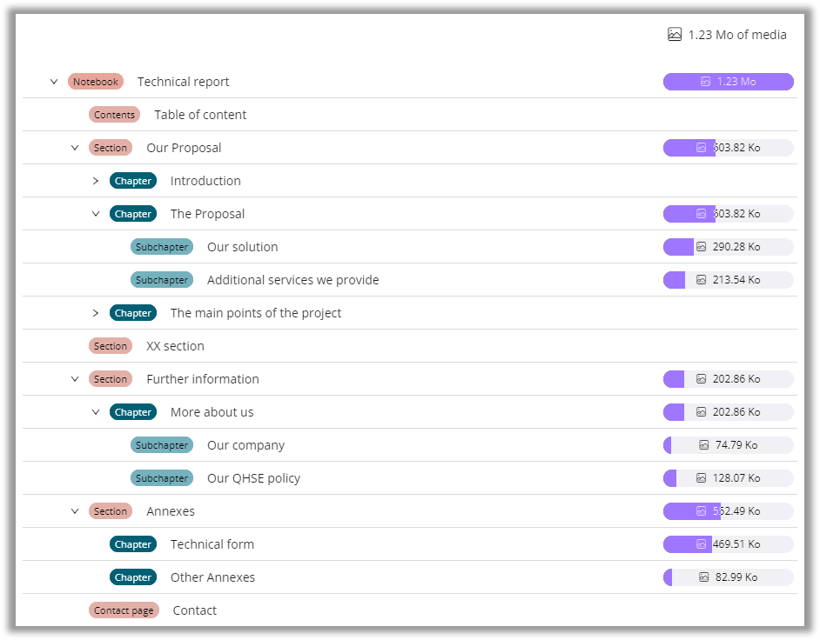Click the image icon in Our QHSE policy bar
Image resolution: width=820 pixels, height=640 pixels.
pos(701,478)
